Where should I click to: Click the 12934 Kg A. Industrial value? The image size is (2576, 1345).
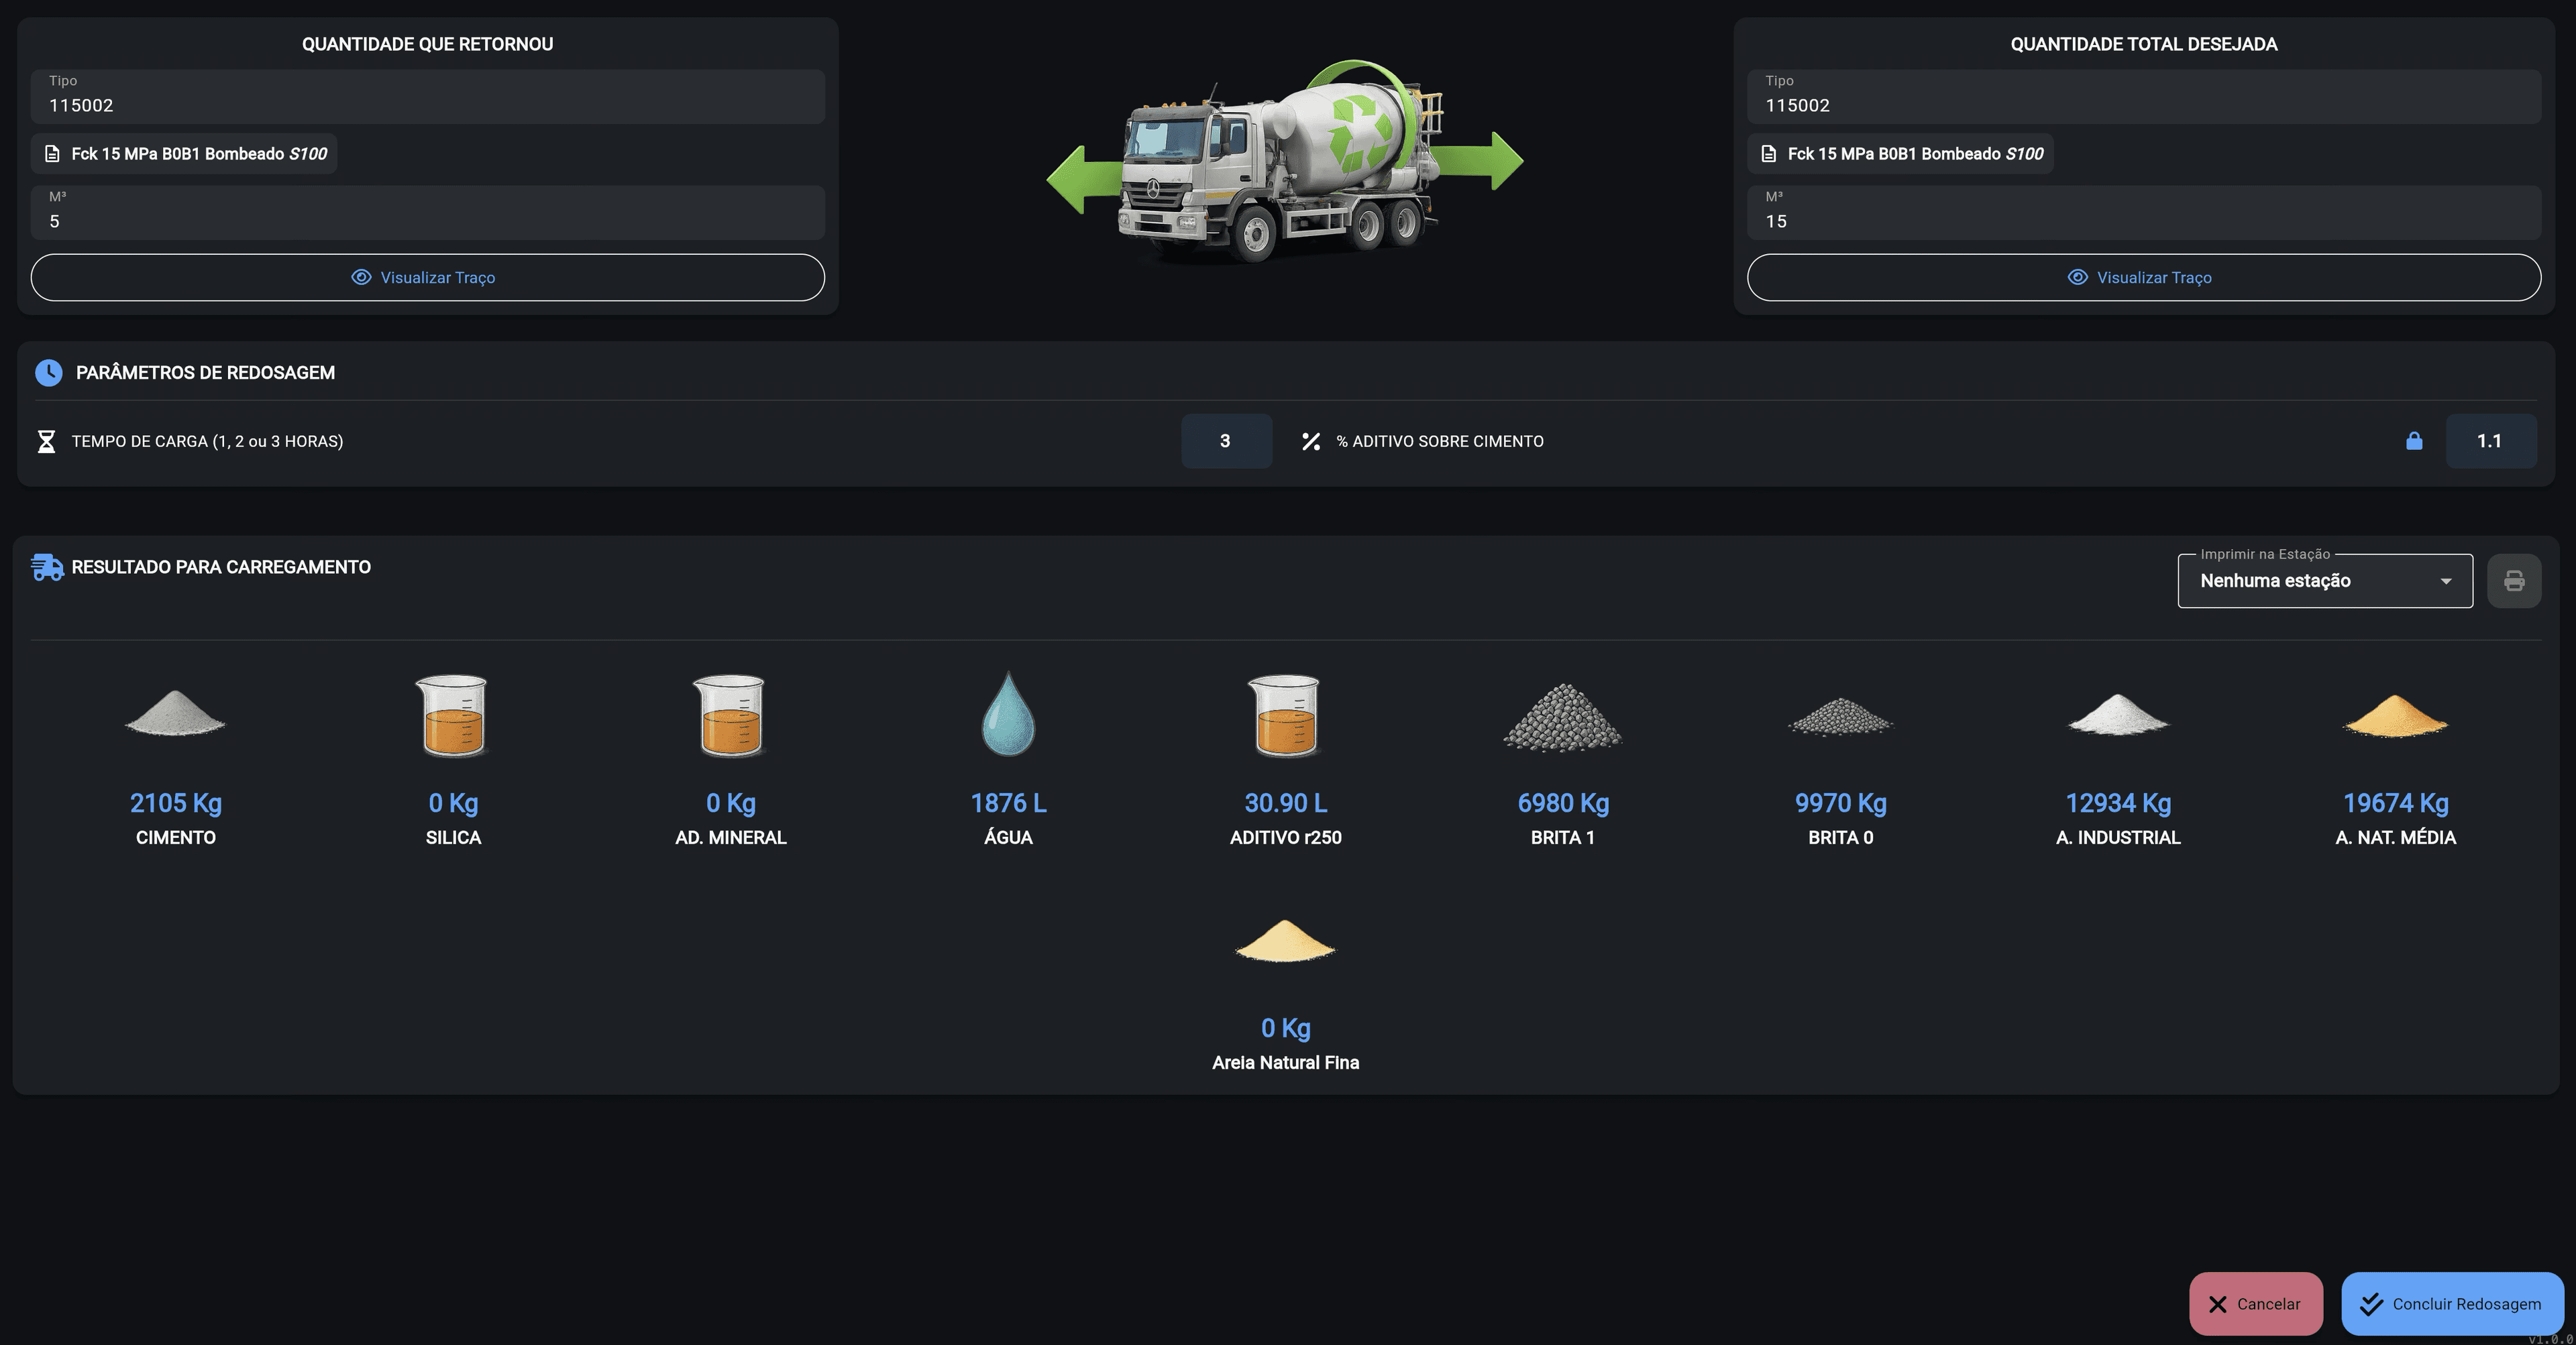click(2118, 803)
